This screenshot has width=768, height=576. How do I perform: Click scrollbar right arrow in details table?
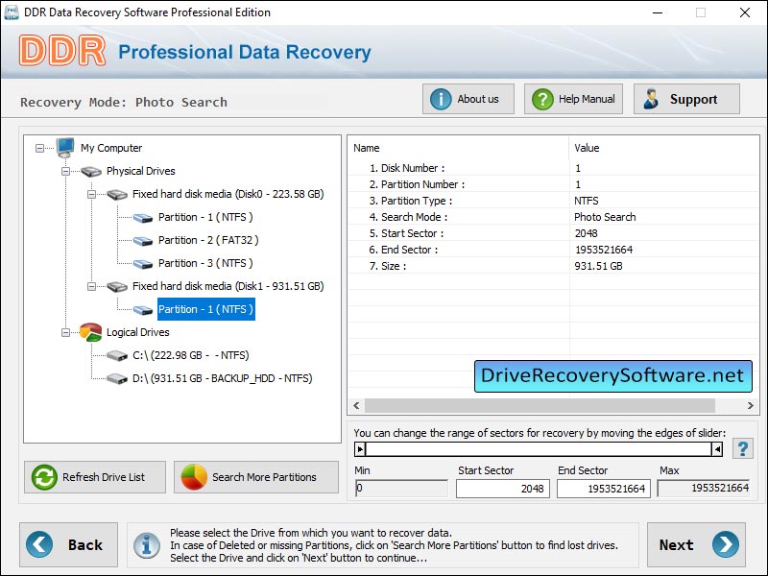[x=750, y=405]
